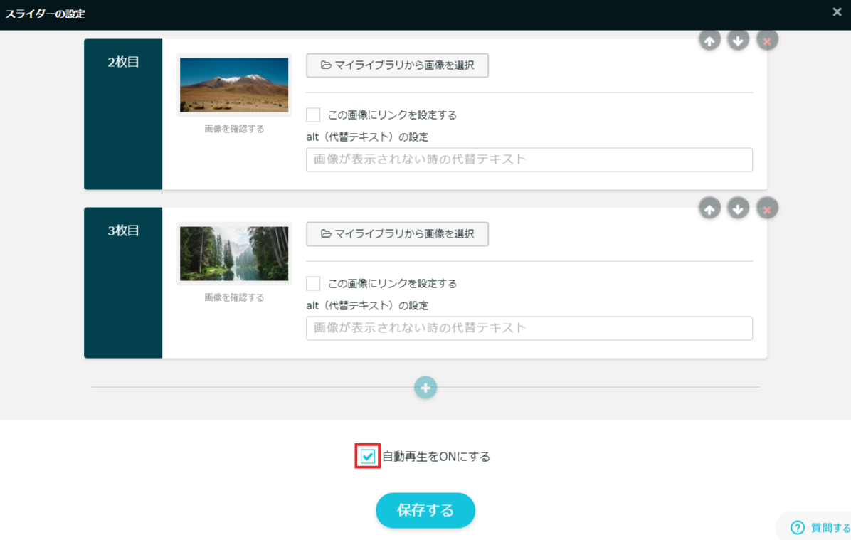
Task: Add a new slide with the plus icon
Action: point(425,388)
